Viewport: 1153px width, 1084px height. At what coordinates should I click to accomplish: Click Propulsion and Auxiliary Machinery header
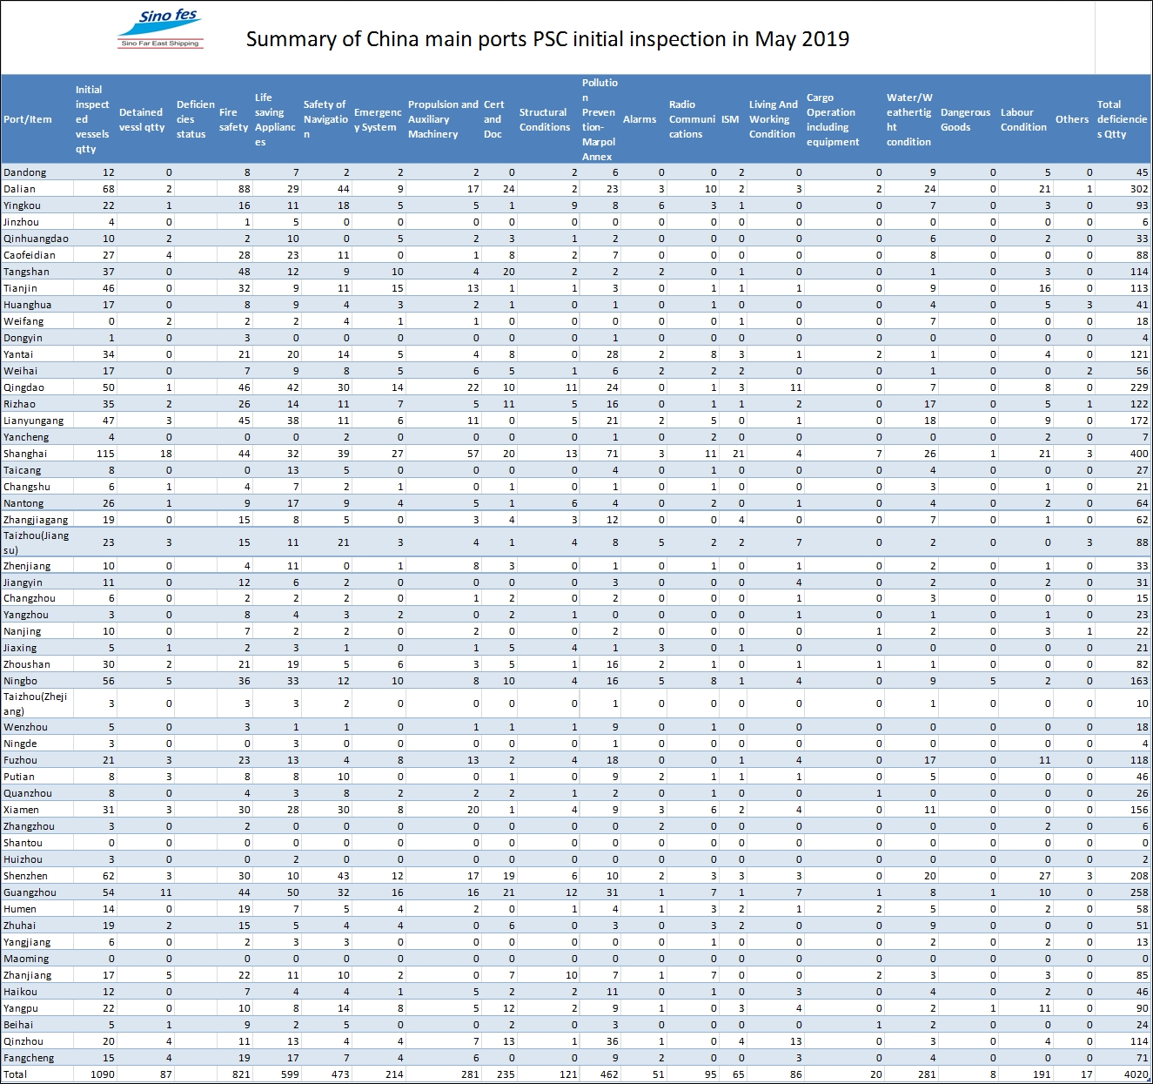coord(443,119)
